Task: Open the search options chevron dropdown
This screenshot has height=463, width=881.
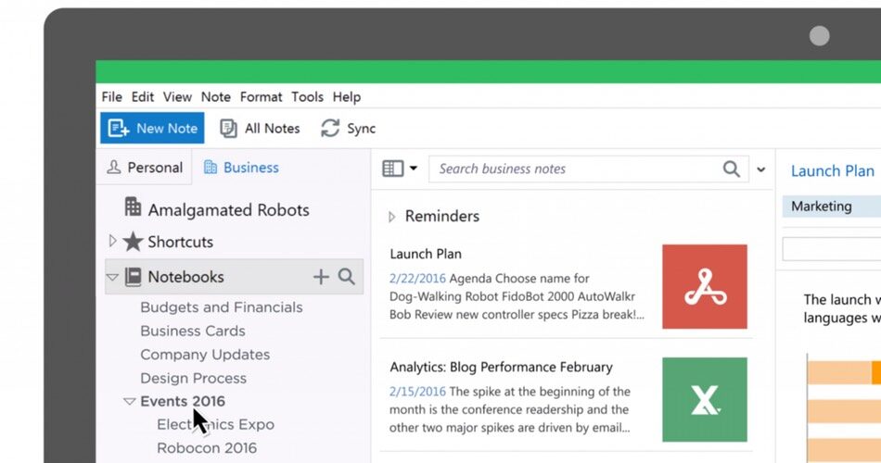Action: 761,169
